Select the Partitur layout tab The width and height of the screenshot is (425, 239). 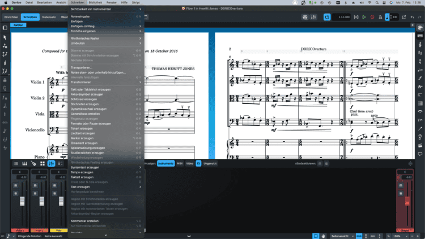(x=18, y=25)
